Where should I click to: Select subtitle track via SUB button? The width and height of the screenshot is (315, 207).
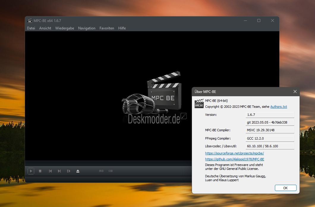(x=111, y=171)
